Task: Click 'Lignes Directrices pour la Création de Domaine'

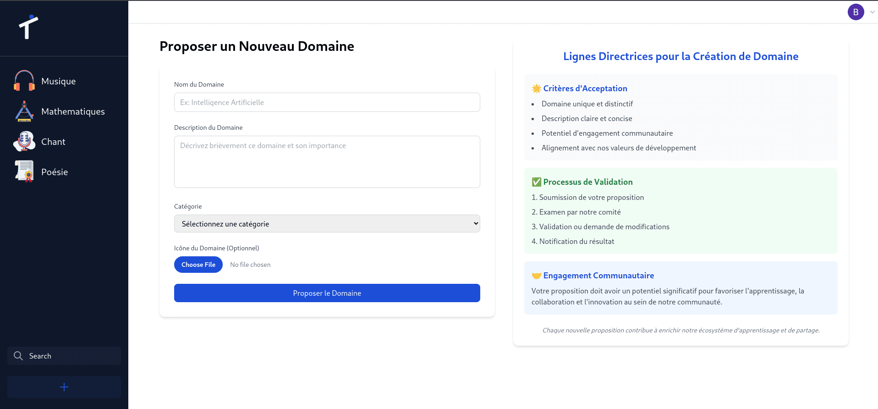Action: coord(680,56)
